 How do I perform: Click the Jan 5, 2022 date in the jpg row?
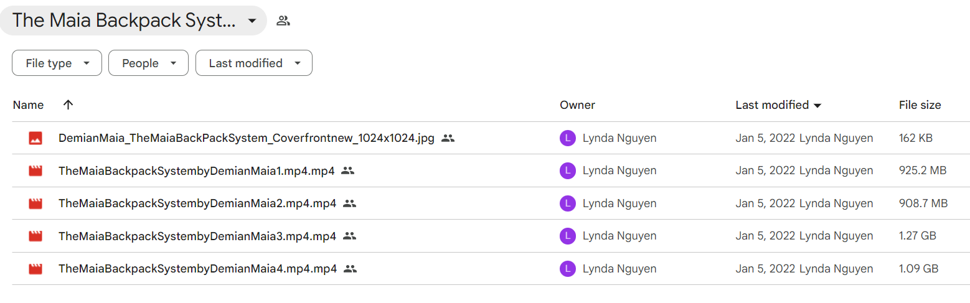tap(765, 138)
